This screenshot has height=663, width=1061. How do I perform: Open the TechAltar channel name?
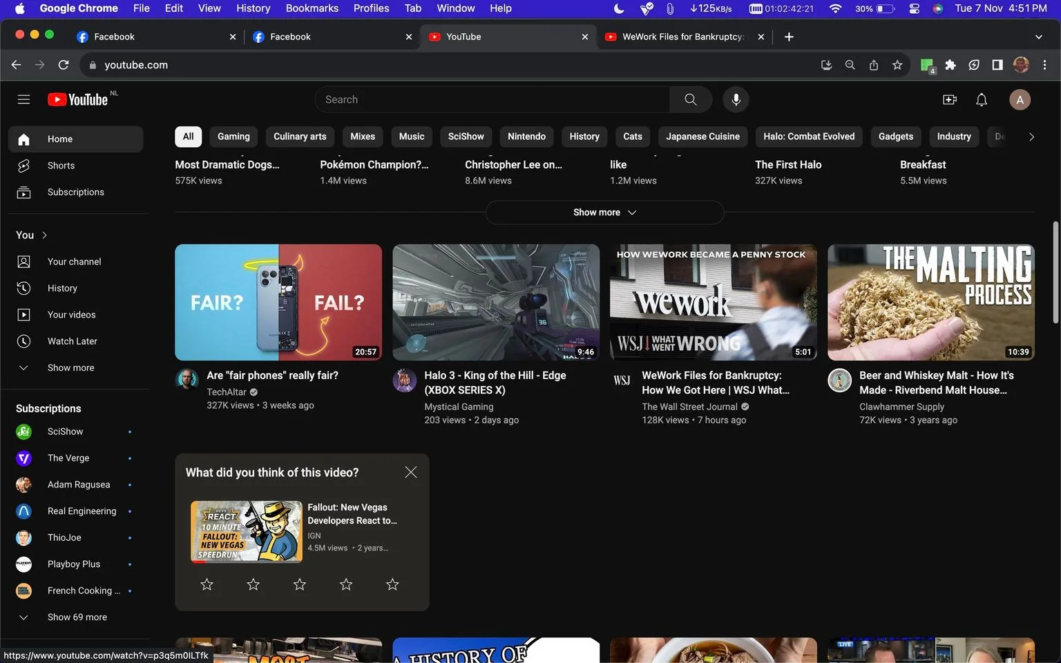[x=227, y=392]
